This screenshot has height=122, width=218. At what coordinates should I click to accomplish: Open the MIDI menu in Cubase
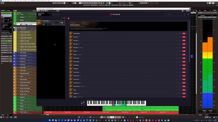(15, 1)
